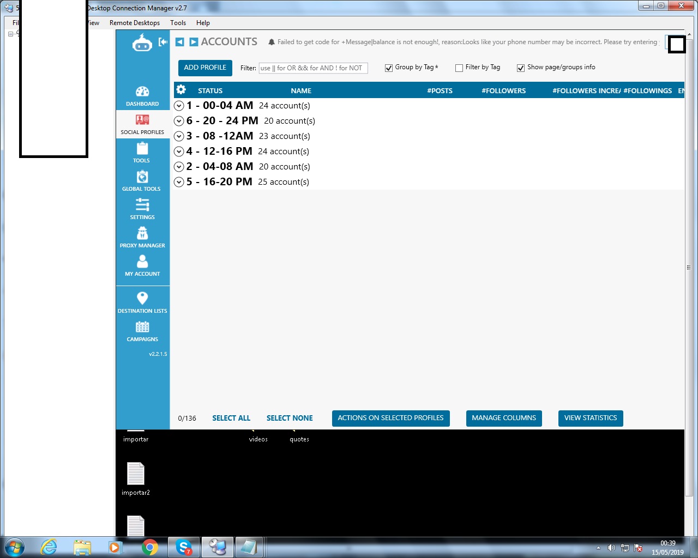Open the Help menu
Viewport: 698px width, 558px height.
(x=203, y=23)
